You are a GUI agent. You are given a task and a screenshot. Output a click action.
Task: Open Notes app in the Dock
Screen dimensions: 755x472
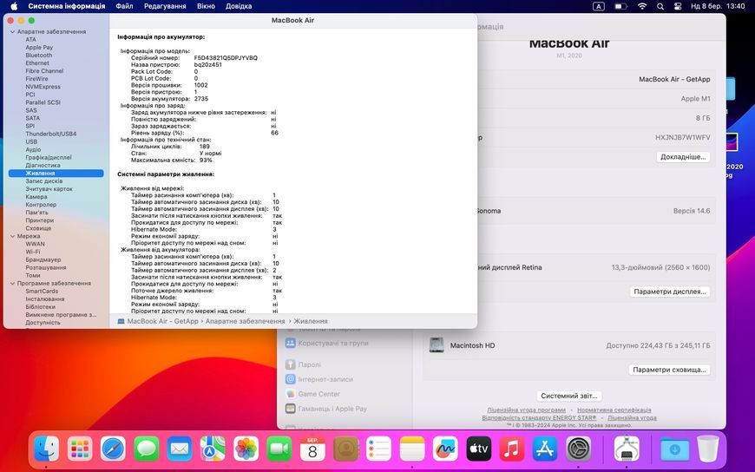click(x=412, y=449)
